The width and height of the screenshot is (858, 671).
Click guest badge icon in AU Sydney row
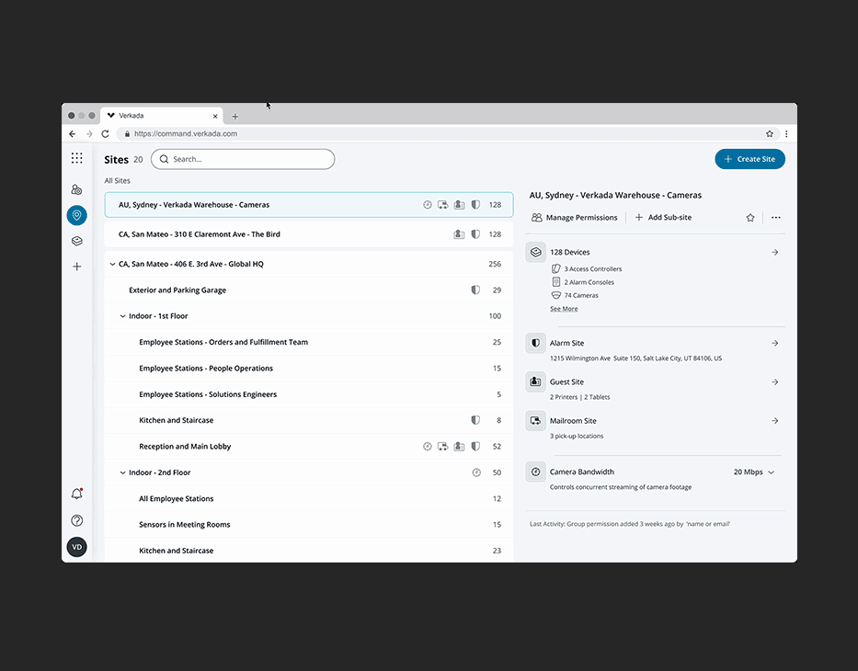(x=459, y=205)
